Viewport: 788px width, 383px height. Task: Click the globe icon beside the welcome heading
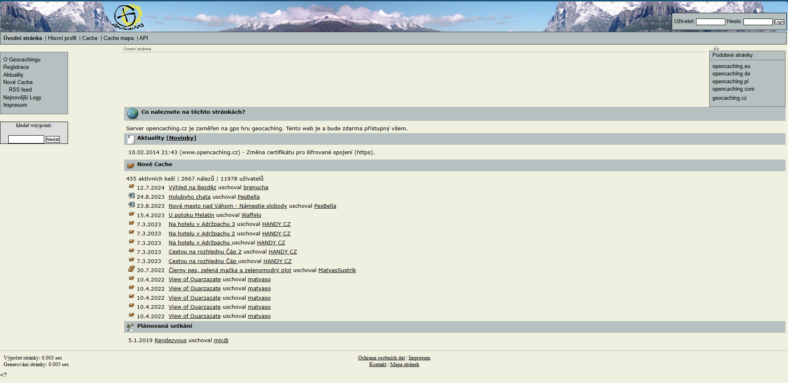[132, 113]
